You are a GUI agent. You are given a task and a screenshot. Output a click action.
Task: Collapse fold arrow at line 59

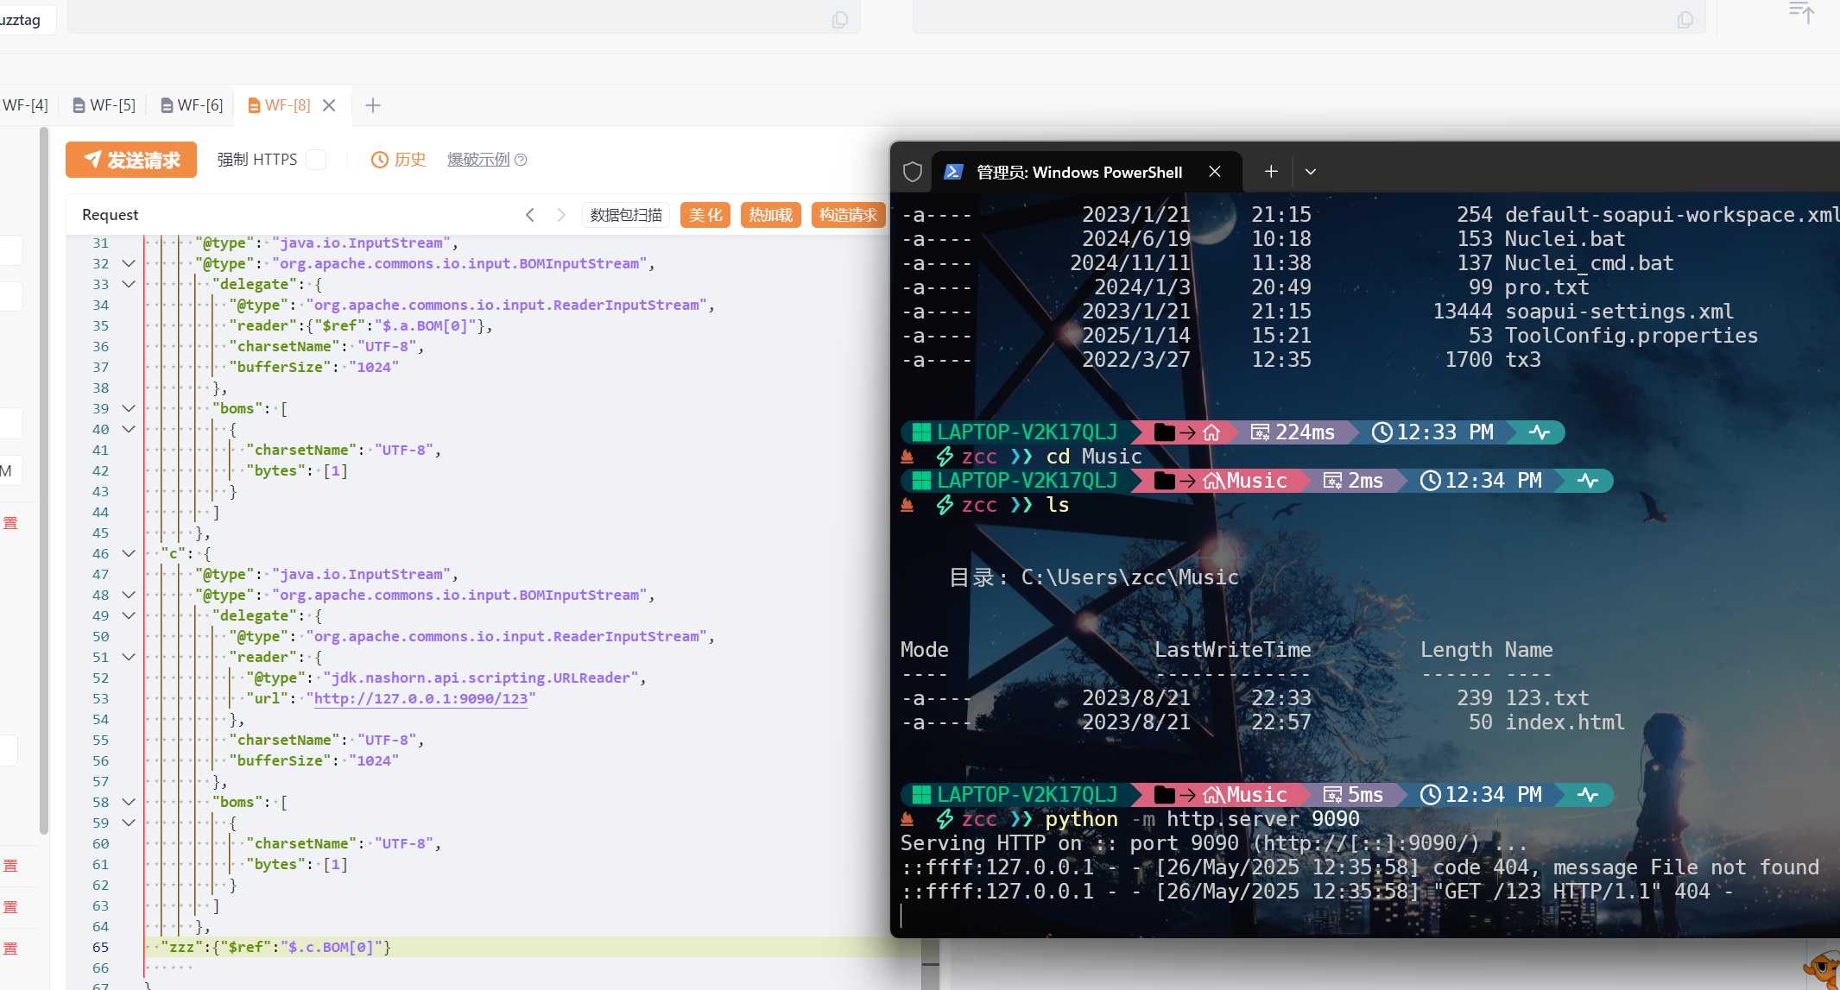(x=129, y=823)
